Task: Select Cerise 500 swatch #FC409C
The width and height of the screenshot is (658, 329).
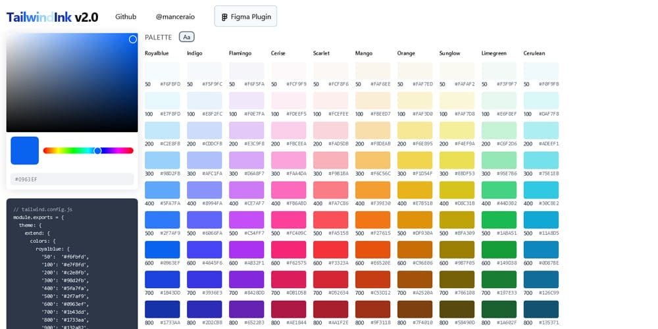Action: 289,220
